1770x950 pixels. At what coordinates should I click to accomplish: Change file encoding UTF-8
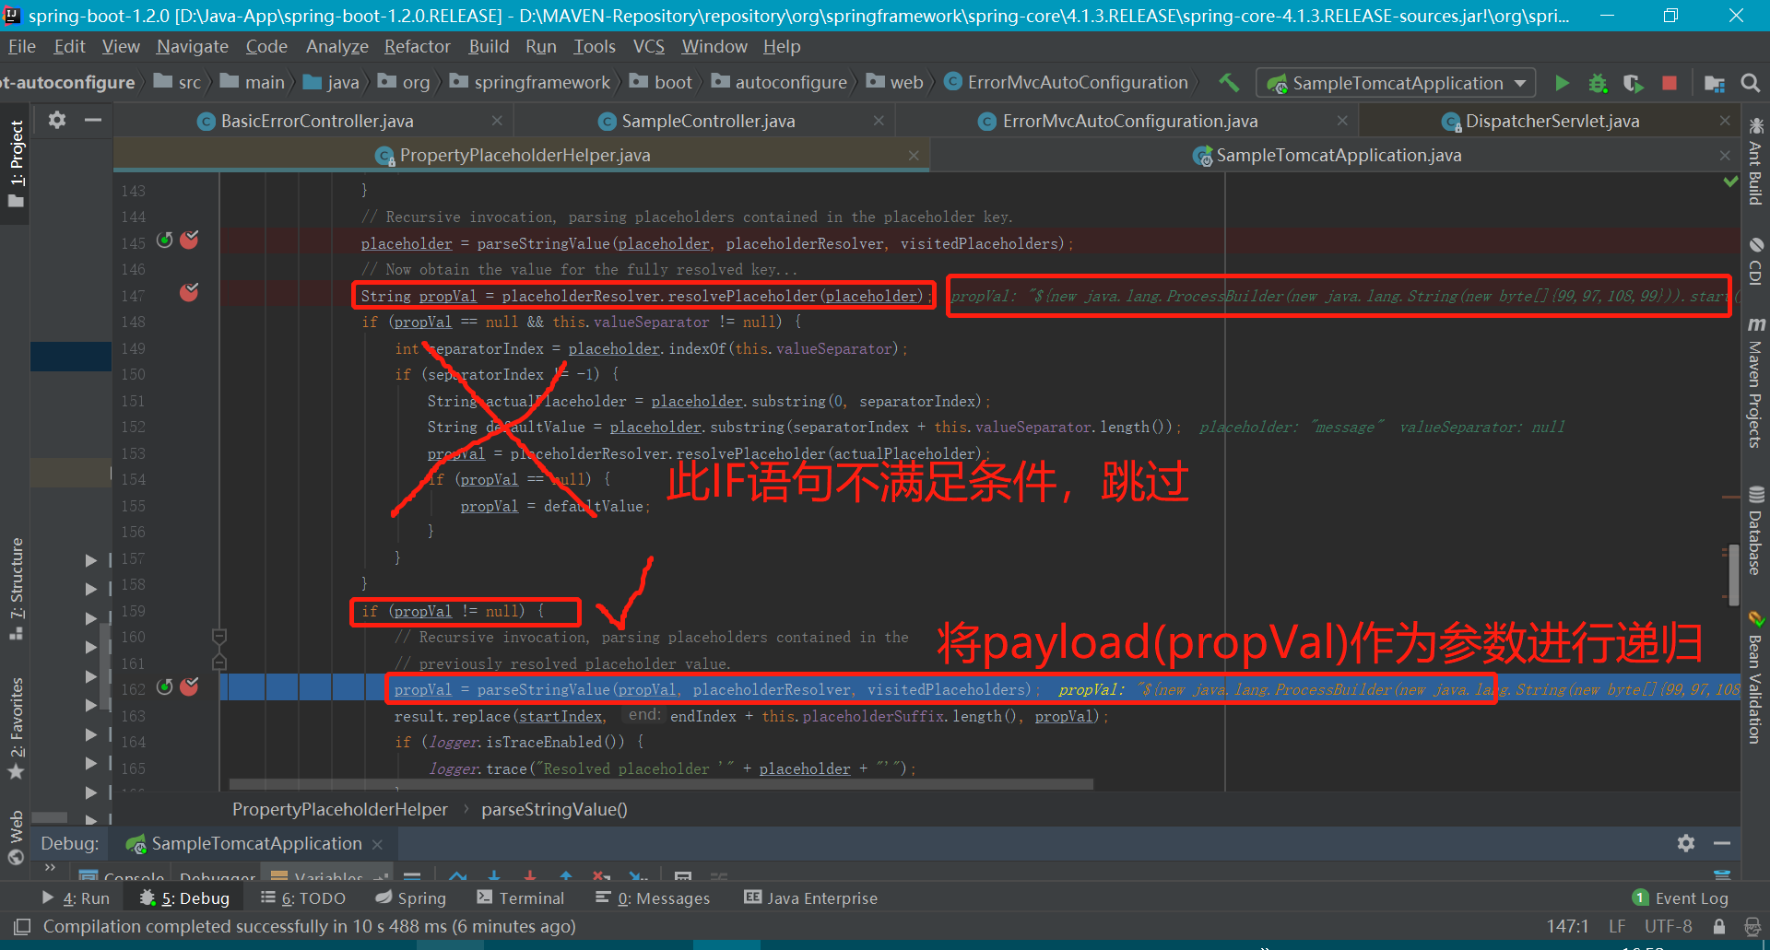click(1669, 926)
